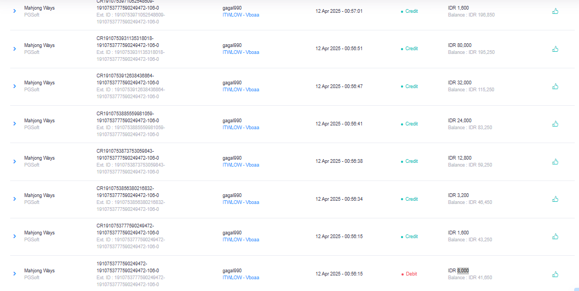Viewport: 579px width, 291px height.
Task: Click thumbs-up icon on IDR 80,000 row
Action: tap(555, 49)
